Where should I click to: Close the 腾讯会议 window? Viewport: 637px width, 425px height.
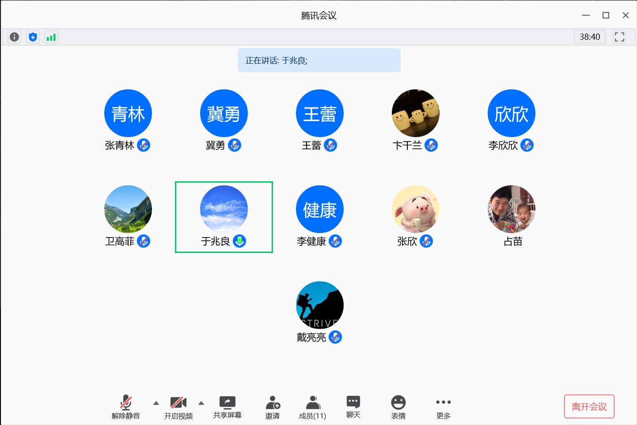coord(626,15)
